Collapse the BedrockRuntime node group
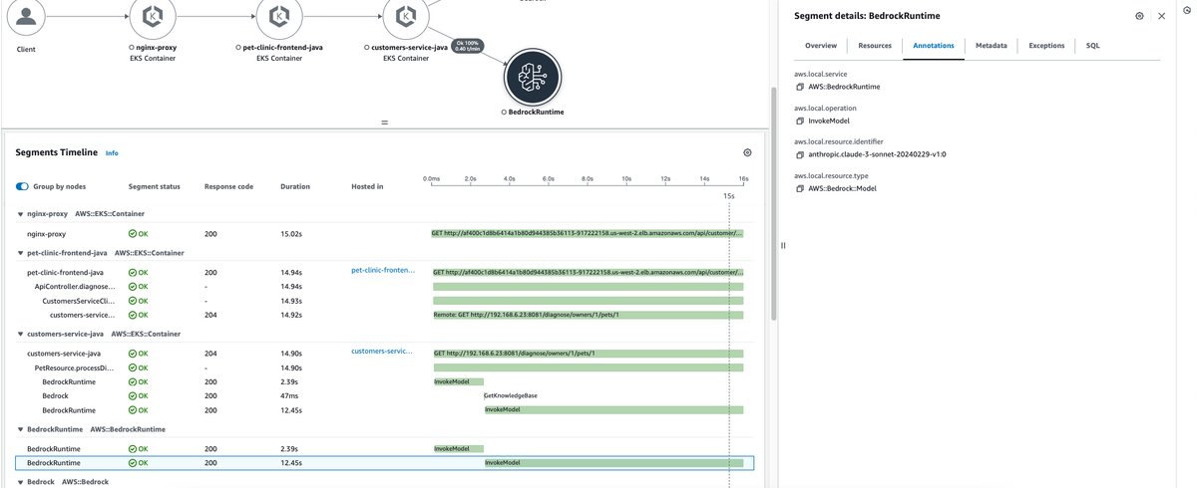This screenshot has width=1197, height=488. tap(20, 430)
